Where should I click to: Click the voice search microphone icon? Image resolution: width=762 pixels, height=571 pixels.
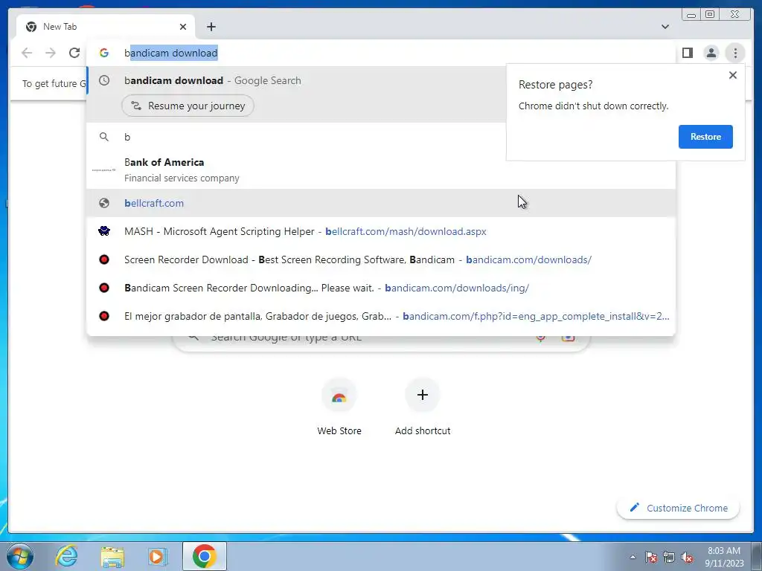540,338
